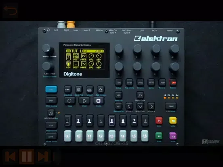The image size is (223, 167).
Task: Click the music-note Add Notes/Arp key
Action: click(x=51, y=113)
